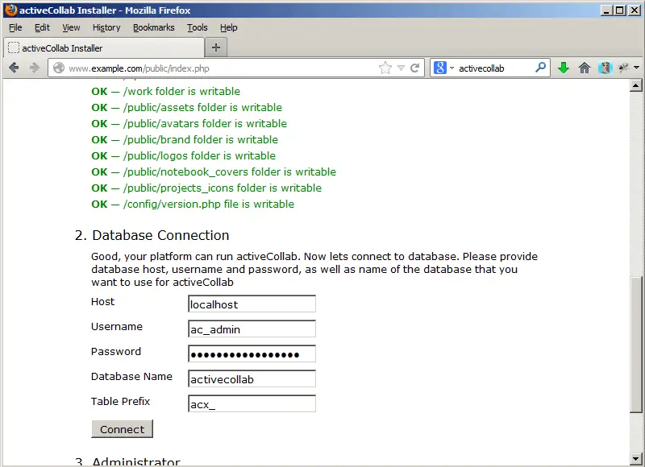The height and width of the screenshot is (467, 645).
Task: Focus the Table Prefix field
Action: point(252,404)
